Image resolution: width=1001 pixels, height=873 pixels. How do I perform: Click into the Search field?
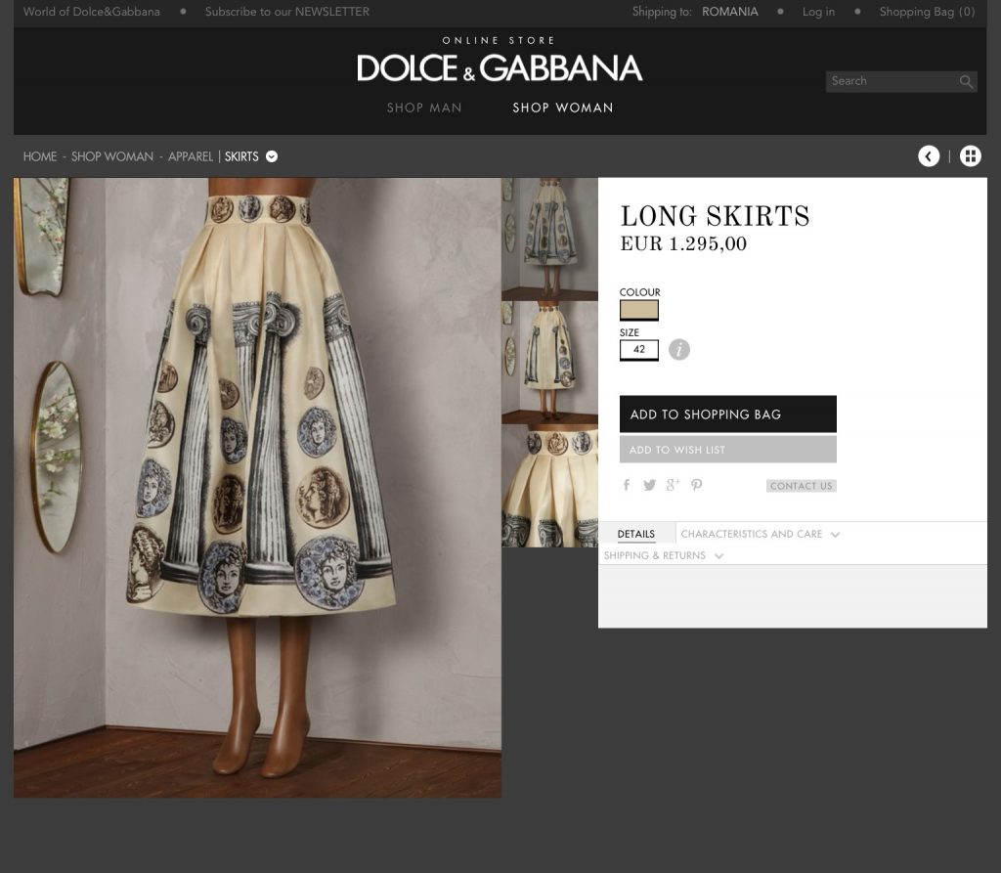coord(890,82)
